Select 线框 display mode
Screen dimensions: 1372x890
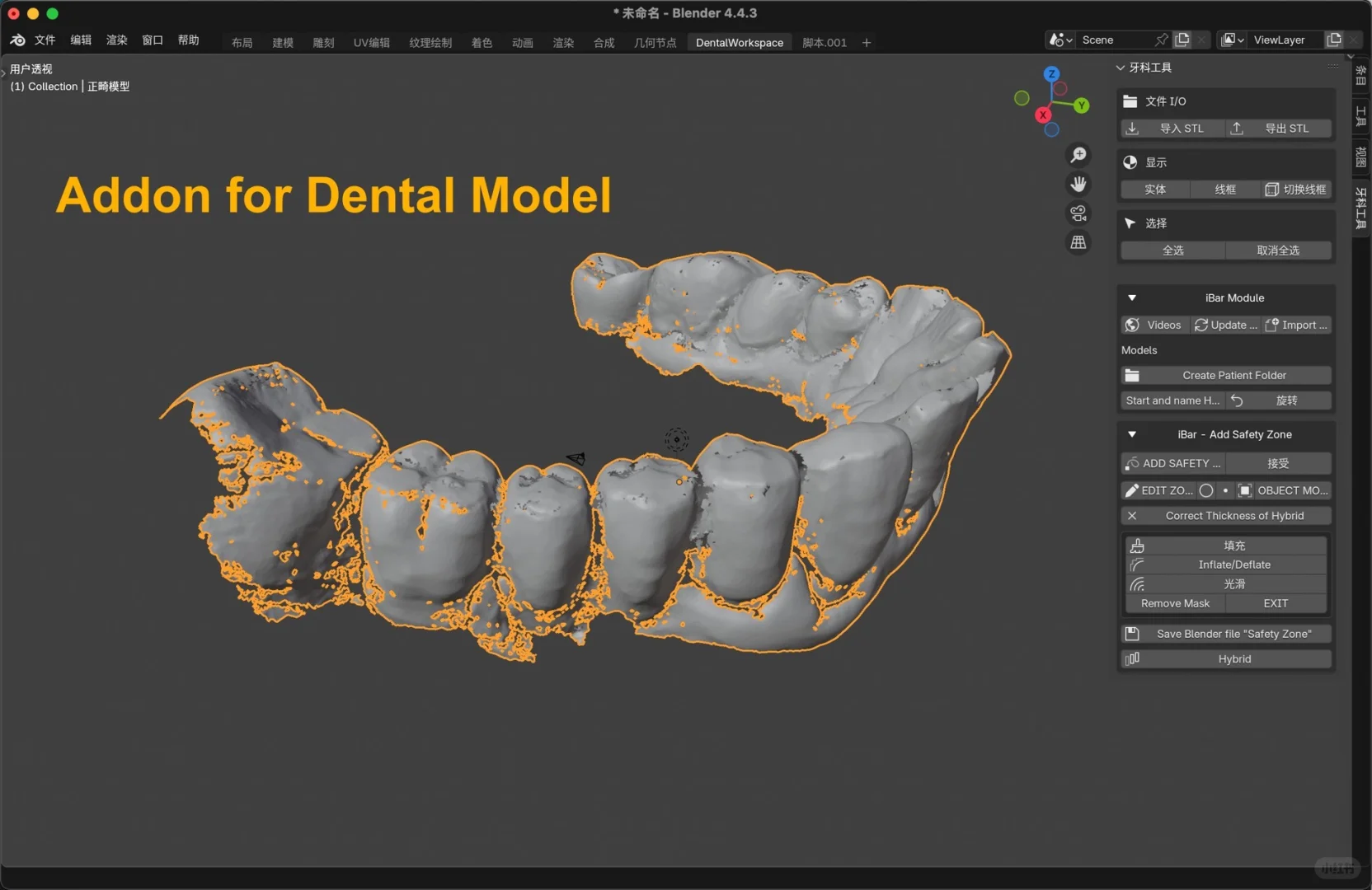tap(1225, 190)
